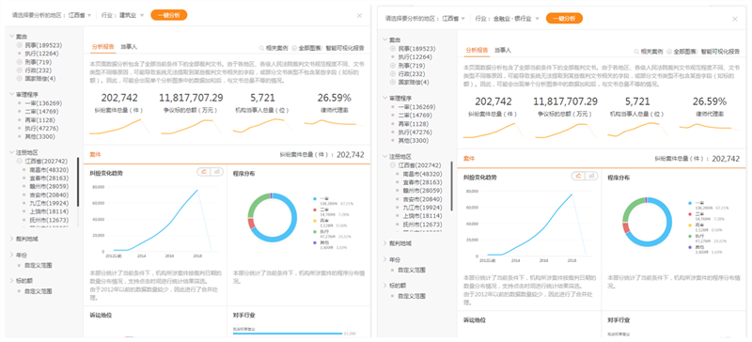Click region list scrollbar in 建筑业 panel
Image resolution: width=752 pixels, height=342 pixels.
78,181
